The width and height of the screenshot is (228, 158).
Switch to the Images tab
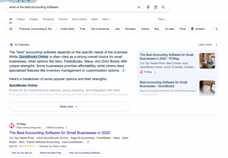click(x=34, y=19)
